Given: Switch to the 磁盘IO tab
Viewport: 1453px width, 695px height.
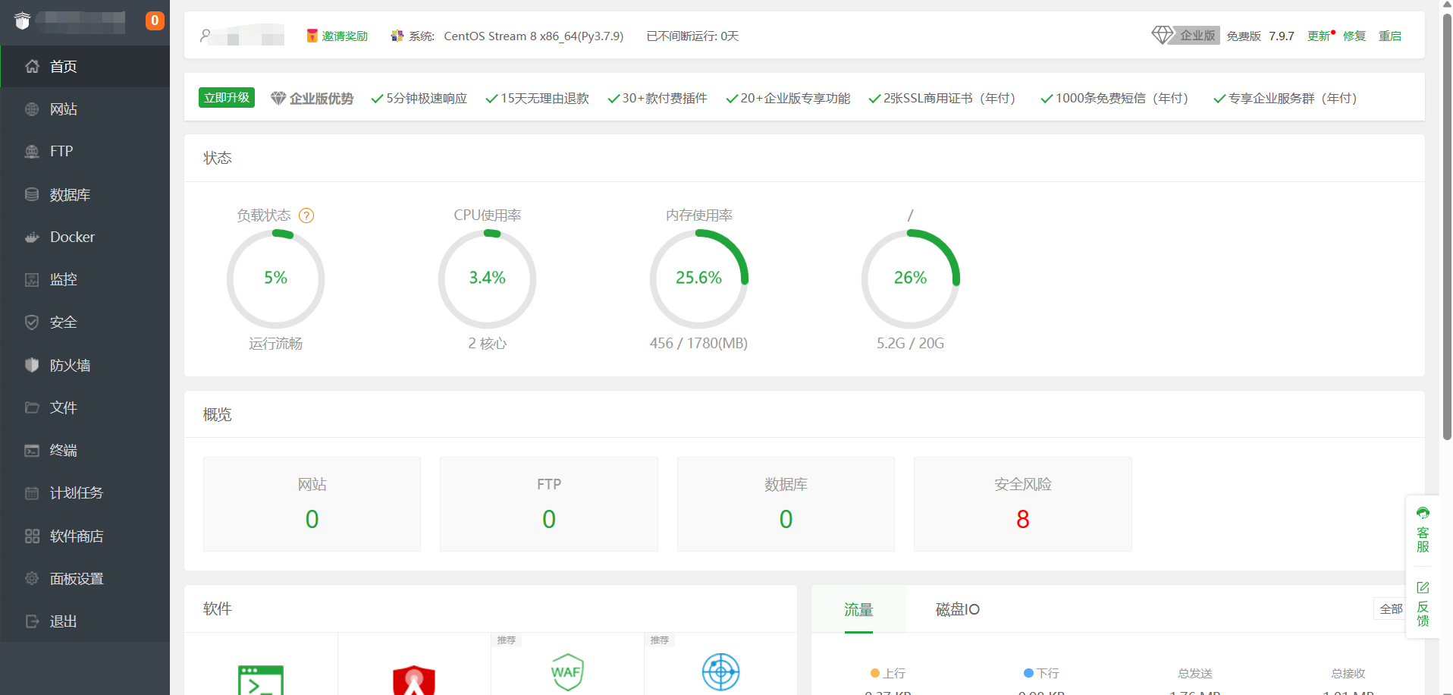Looking at the screenshot, I should pos(957,609).
